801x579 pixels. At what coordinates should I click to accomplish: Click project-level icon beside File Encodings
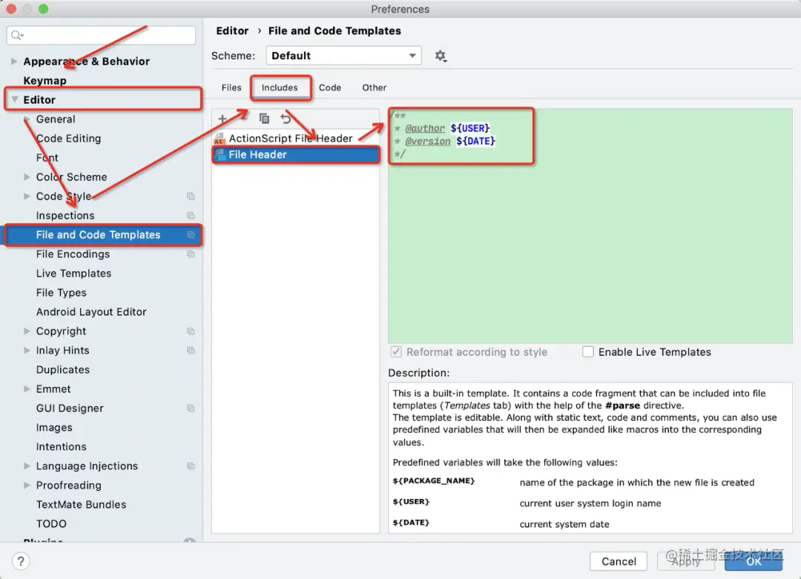pos(191,254)
